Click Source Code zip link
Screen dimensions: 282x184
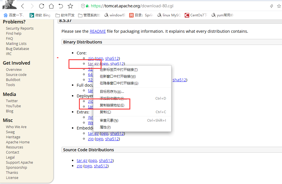(x=80, y=166)
